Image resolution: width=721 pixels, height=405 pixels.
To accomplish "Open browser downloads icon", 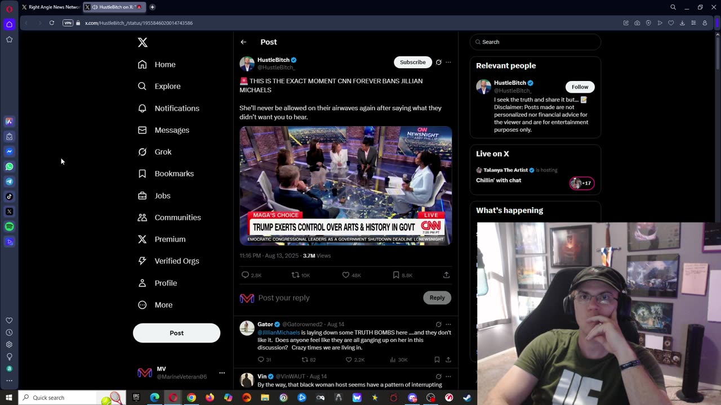I will tap(682, 23).
